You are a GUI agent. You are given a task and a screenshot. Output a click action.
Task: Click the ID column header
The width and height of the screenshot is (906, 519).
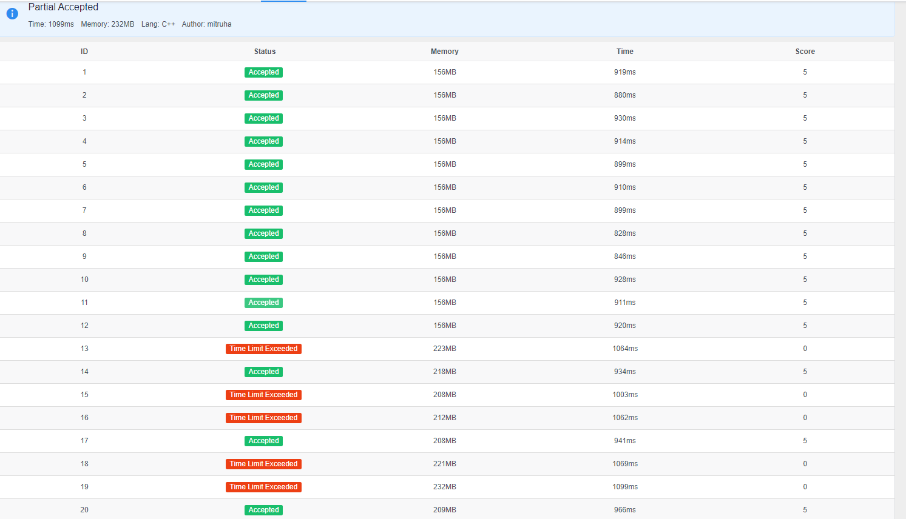pyautogui.click(x=84, y=52)
